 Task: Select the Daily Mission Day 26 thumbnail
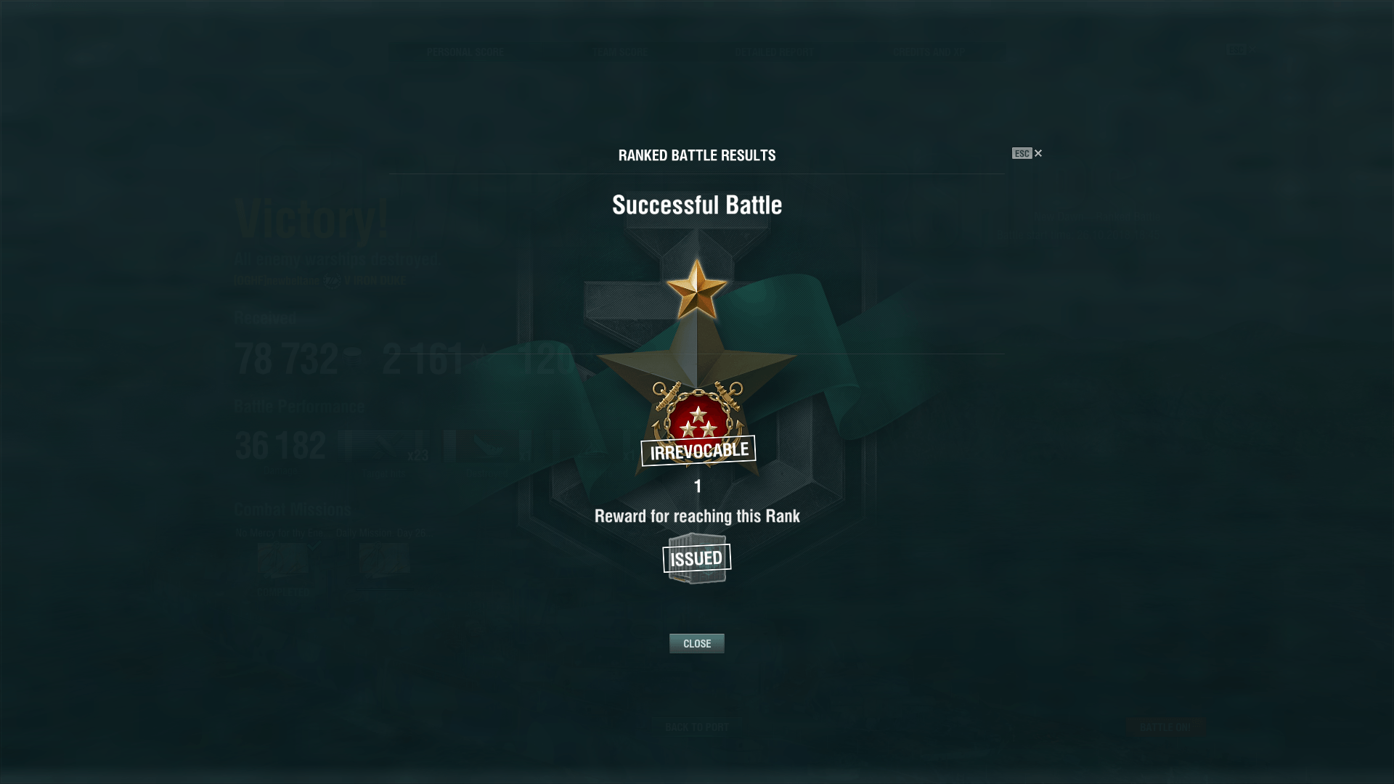[385, 560]
